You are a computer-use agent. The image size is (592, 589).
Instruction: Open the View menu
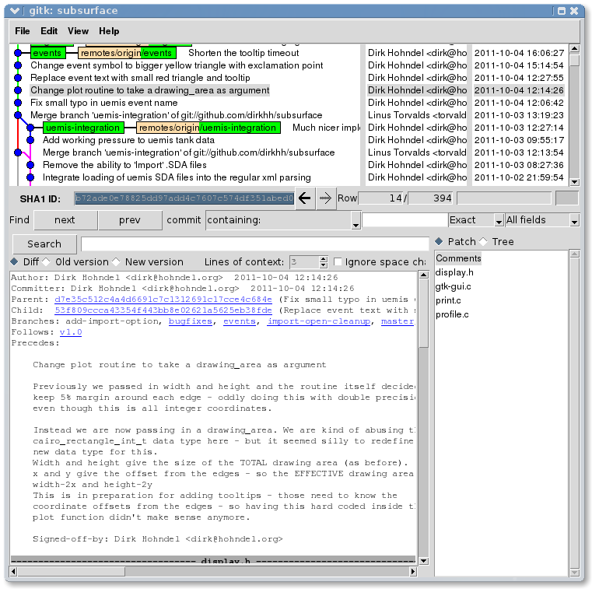78,31
